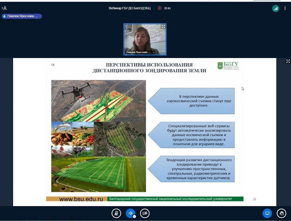Click the talking indicator Павлюк Ярослава
291x221 pixels.
[22, 16]
